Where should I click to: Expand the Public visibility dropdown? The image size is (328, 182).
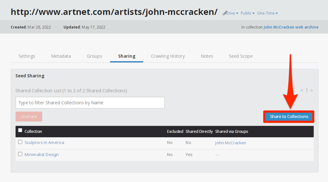tap(247, 13)
